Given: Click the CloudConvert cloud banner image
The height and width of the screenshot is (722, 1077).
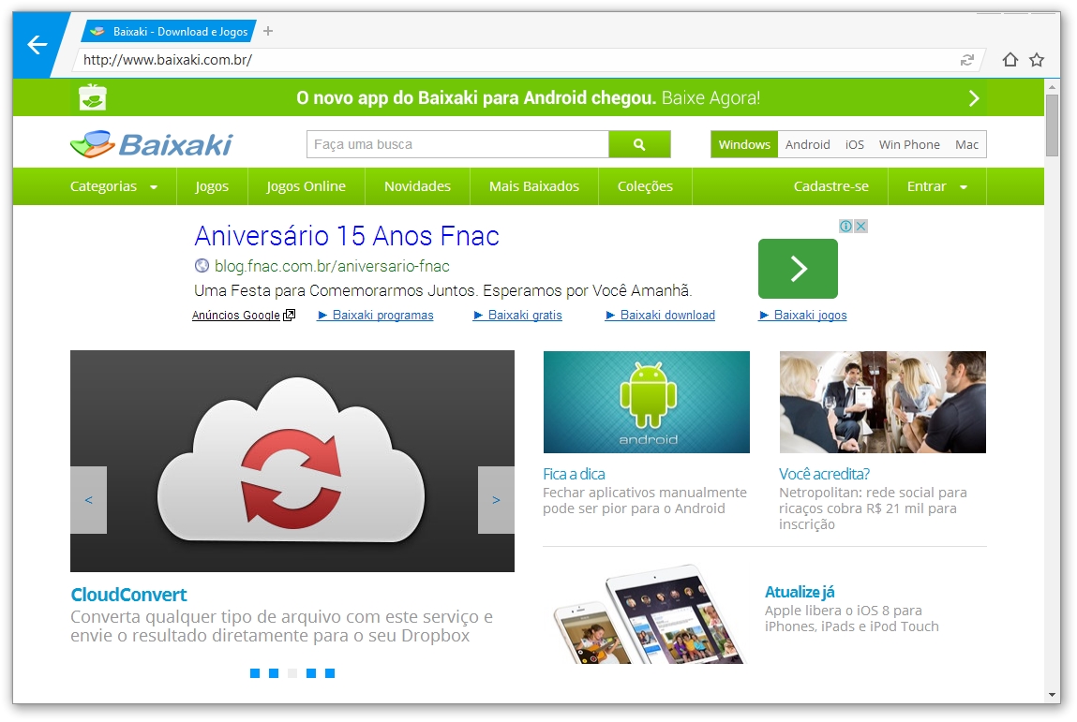Looking at the screenshot, I should (x=292, y=462).
